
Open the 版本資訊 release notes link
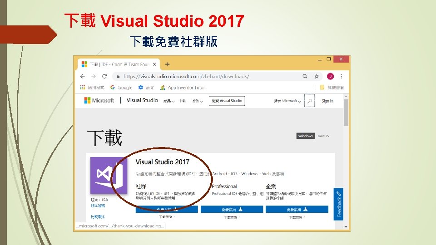click(98, 206)
